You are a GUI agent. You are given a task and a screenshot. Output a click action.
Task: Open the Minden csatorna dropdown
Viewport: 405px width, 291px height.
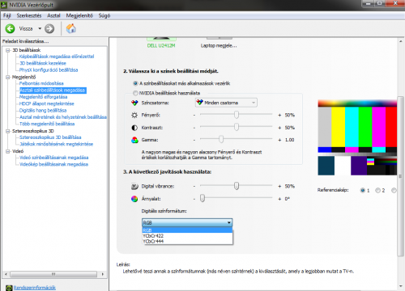click(226, 103)
